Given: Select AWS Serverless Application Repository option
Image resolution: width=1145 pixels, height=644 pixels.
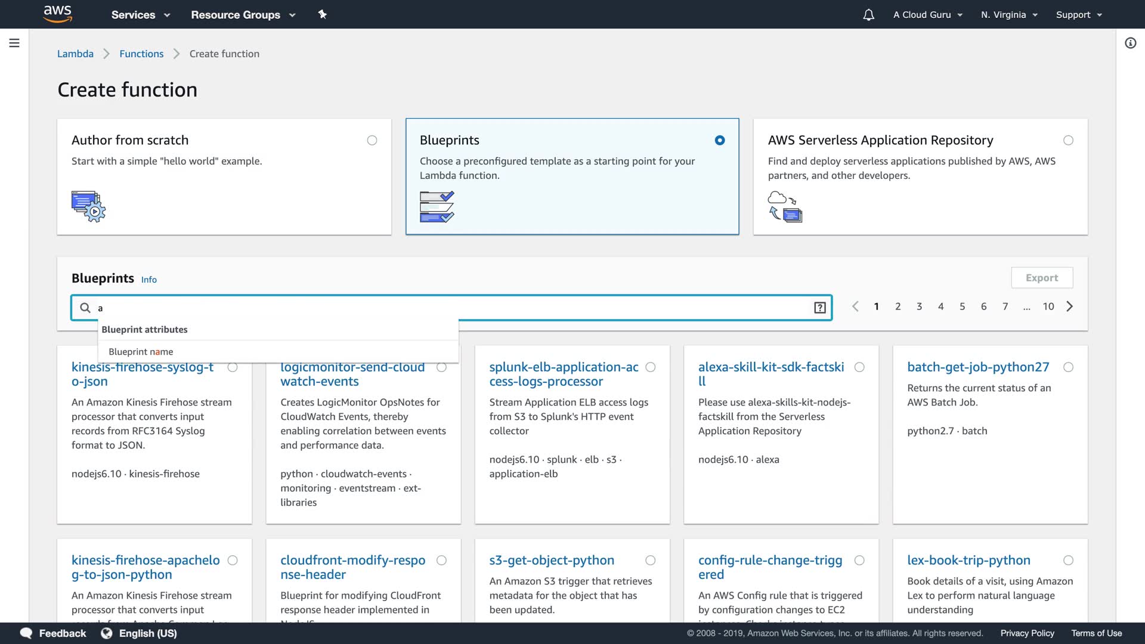Looking at the screenshot, I should click(1068, 141).
